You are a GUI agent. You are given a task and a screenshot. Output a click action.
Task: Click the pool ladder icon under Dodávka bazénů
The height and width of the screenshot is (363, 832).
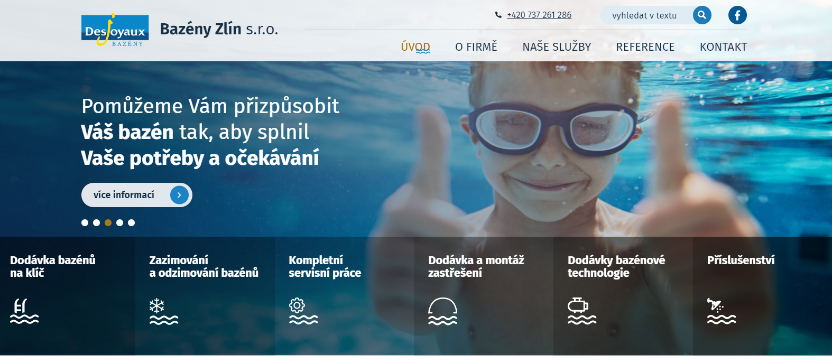click(24, 311)
